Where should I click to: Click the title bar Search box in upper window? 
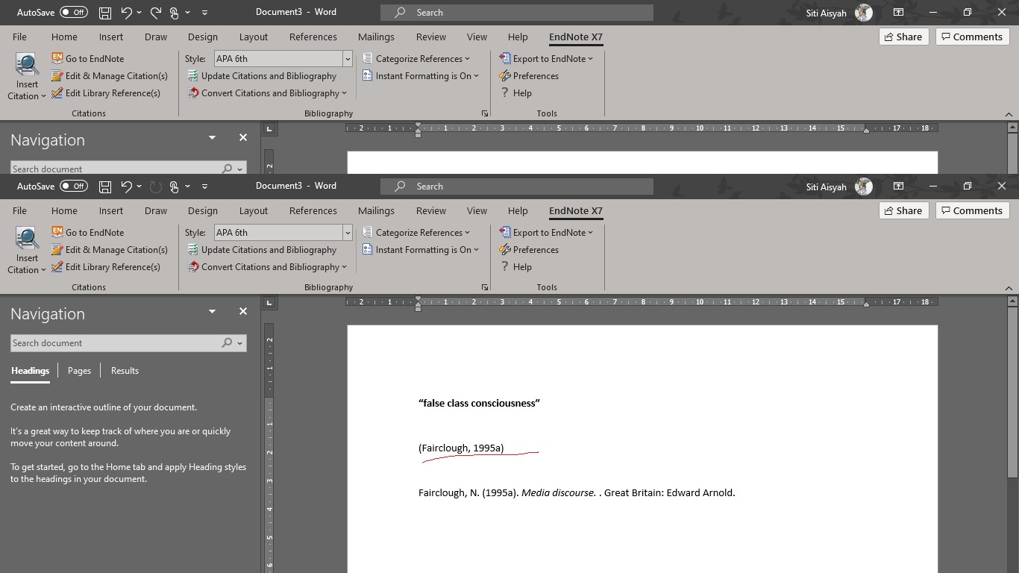pos(517,13)
